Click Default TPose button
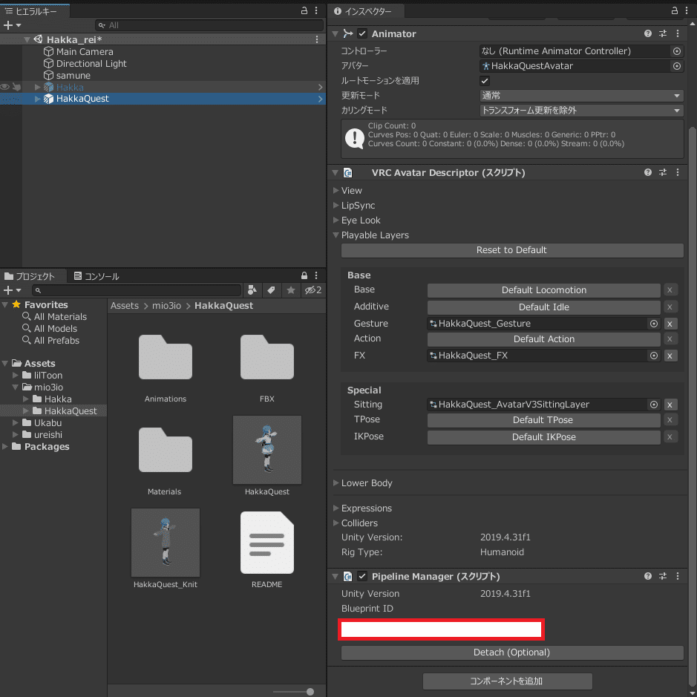Image resolution: width=697 pixels, height=697 pixels. tap(543, 420)
